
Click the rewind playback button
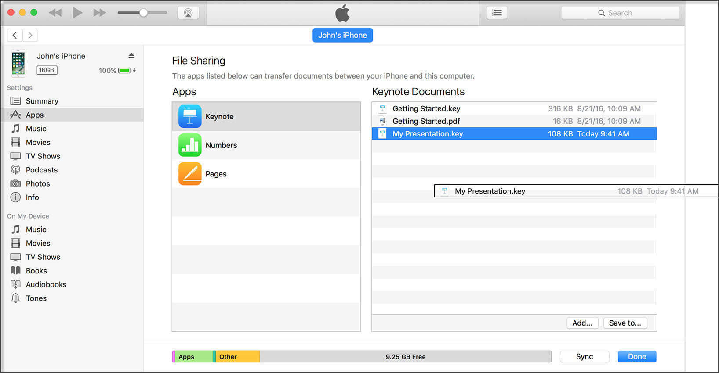pyautogui.click(x=55, y=13)
